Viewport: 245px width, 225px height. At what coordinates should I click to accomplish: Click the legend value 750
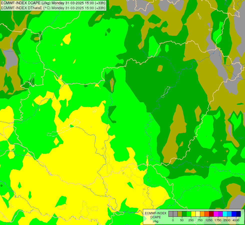[200, 220]
